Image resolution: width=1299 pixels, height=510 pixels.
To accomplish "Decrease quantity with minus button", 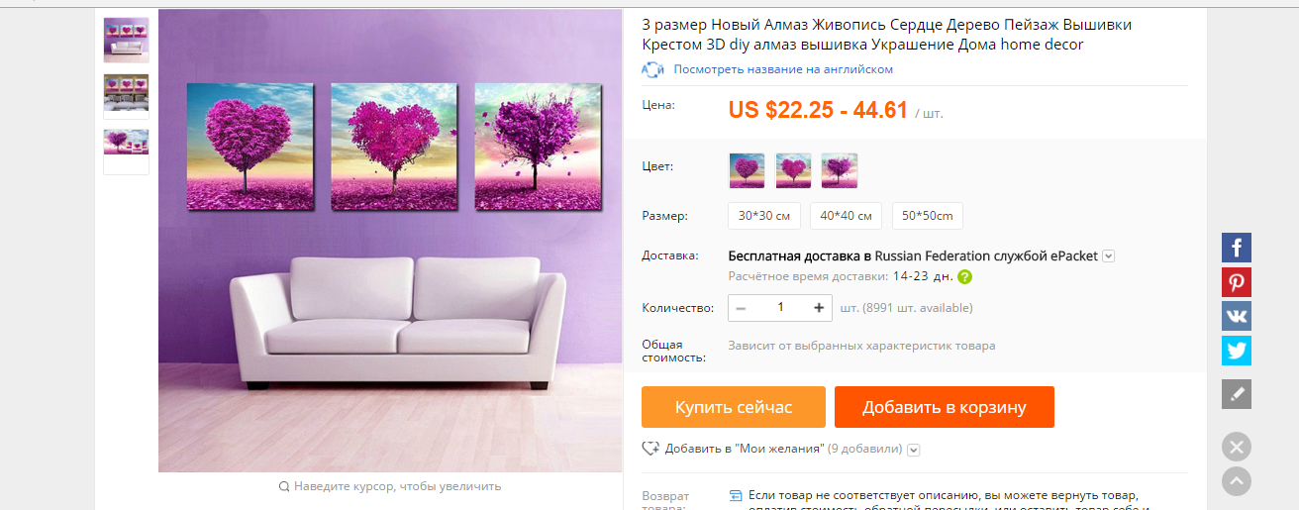I will (741, 308).
